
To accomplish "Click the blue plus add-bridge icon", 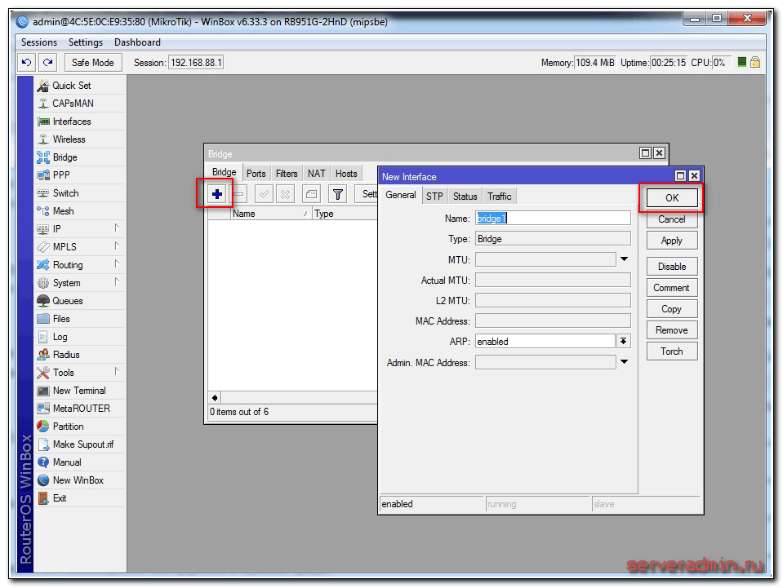I will pyautogui.click(x=217, y=194).
